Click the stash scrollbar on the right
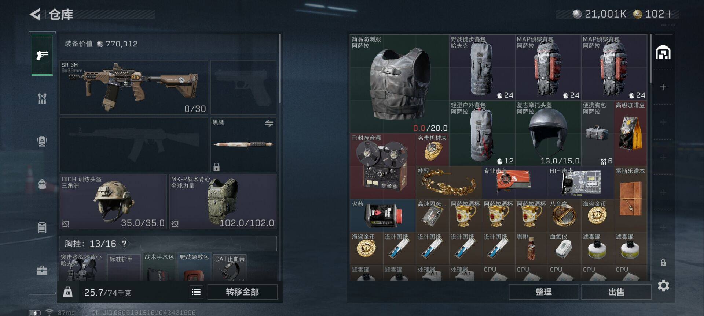This screenshot has height=316, width=704. 650,59
